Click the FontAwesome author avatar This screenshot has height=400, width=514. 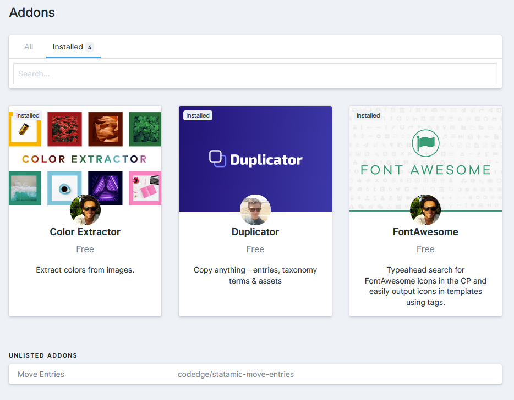(x=425, y=210)
